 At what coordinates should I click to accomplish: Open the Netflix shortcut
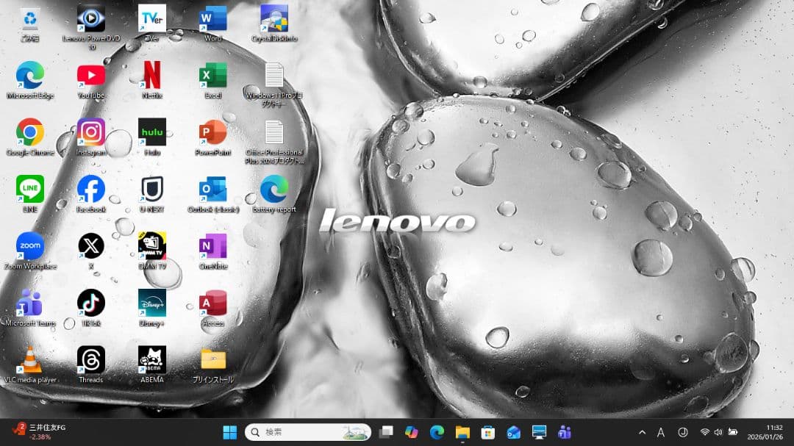[151, 77]
